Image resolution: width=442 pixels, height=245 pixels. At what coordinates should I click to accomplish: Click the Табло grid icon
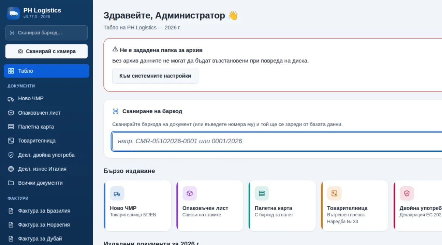click(11, 71)
